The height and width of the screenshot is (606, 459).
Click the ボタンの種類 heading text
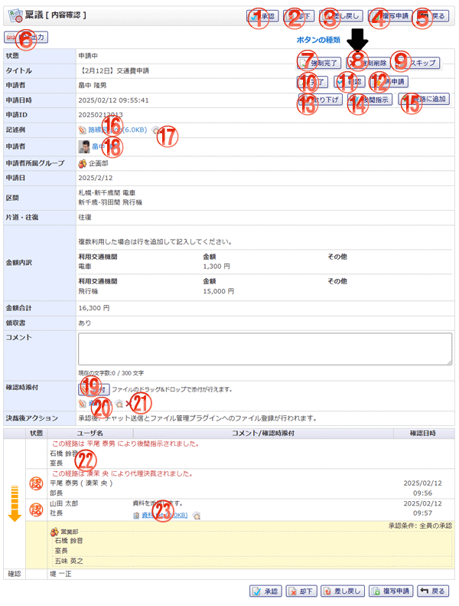pos(318,40)
